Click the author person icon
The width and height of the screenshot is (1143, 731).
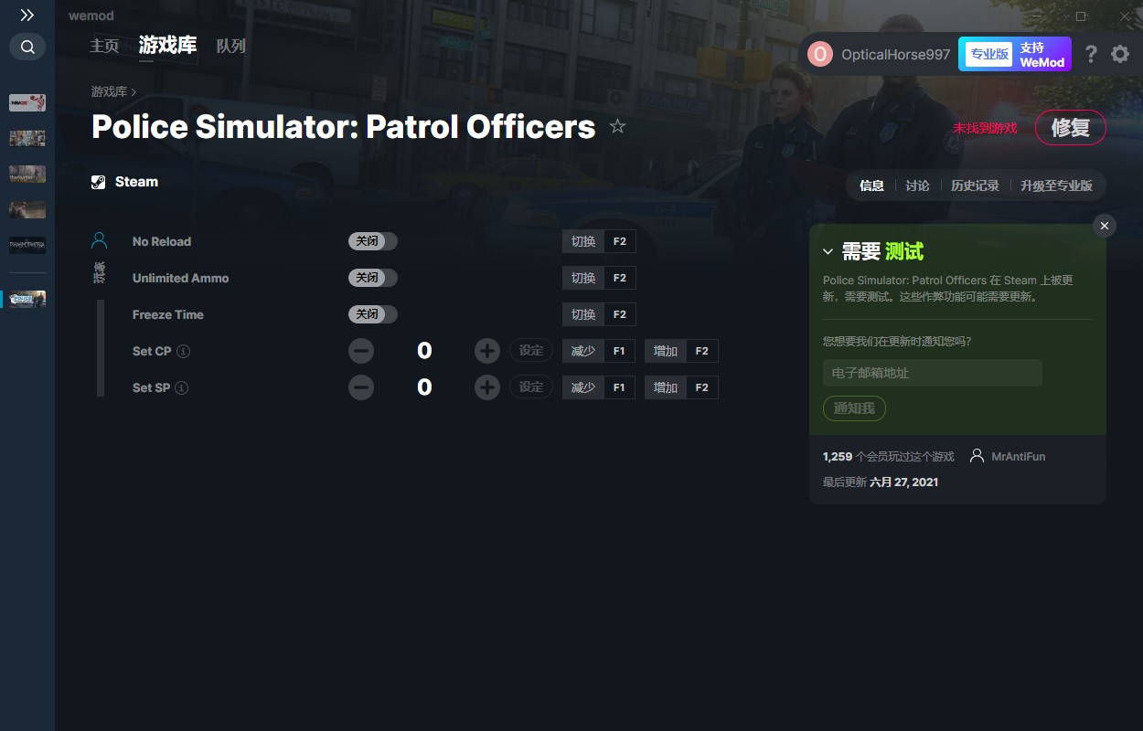tap(977, 456)
